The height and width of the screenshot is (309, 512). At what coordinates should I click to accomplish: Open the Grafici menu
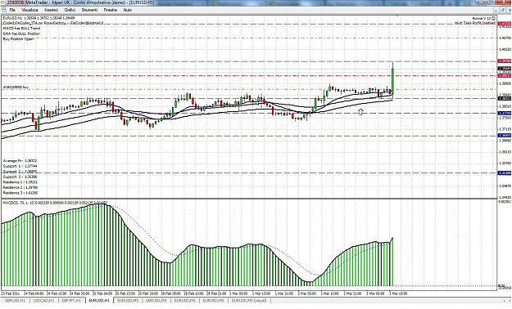coord(70,10)
